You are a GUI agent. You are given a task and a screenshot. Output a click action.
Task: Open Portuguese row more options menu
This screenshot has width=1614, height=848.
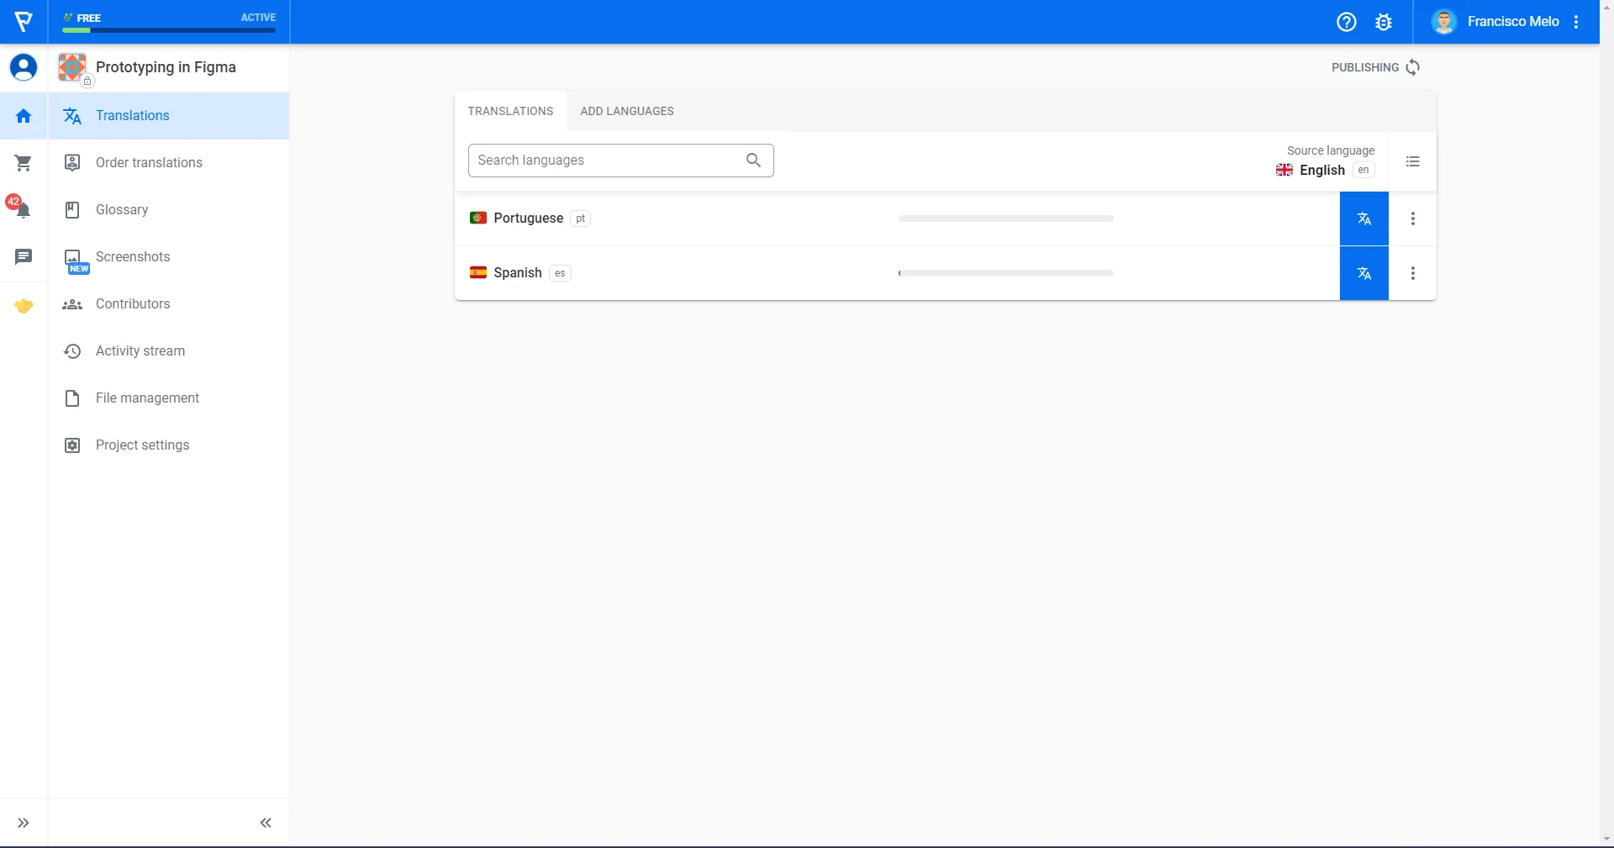(1412, 219)
